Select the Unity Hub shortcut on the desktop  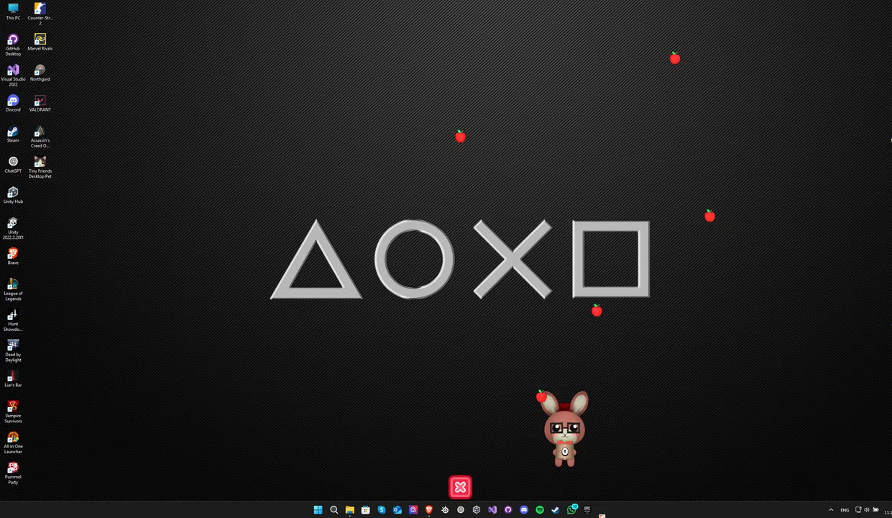(x=13, y=195)
